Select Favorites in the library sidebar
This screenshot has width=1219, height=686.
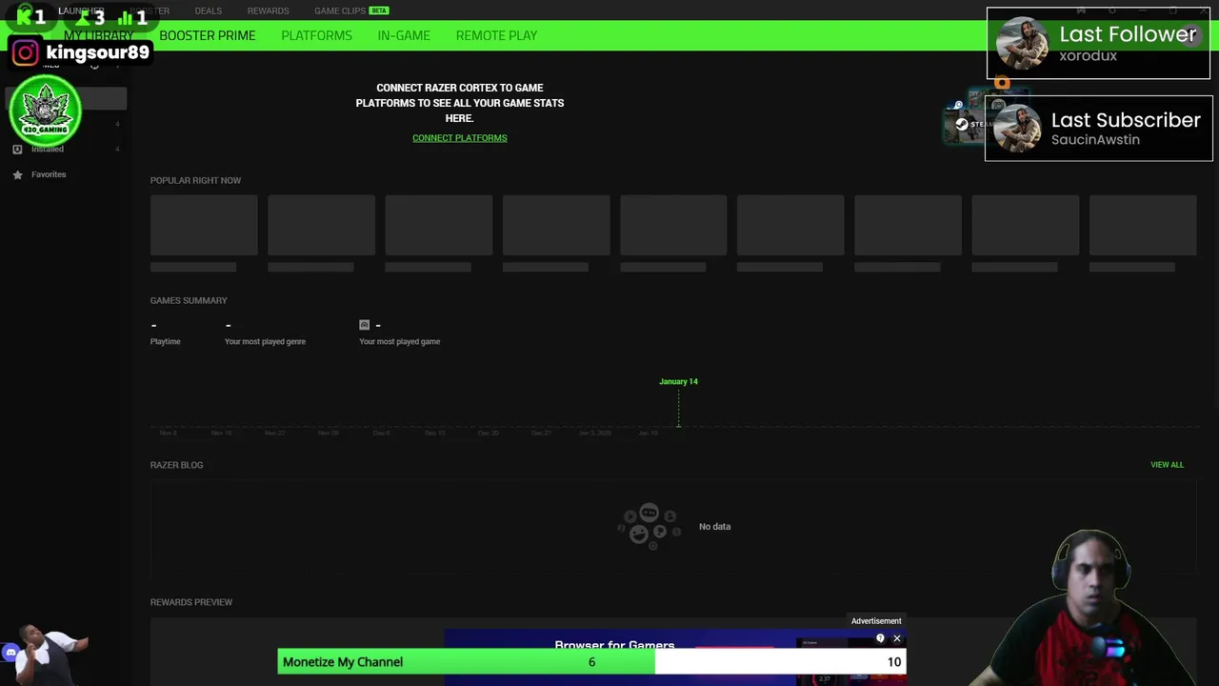[x=49, y=174]
